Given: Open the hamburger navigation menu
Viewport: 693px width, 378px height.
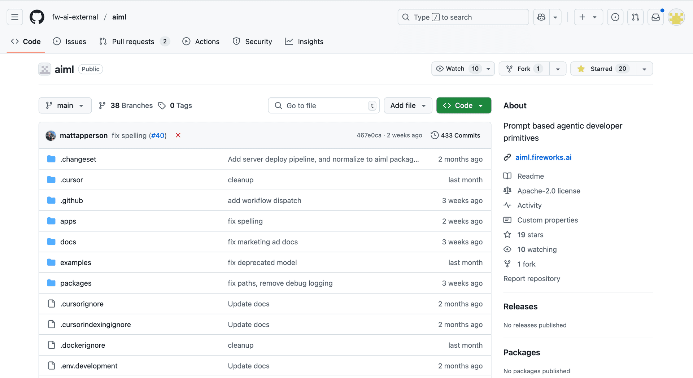Looking at the screenshot, I should pyautogui.click(x=15, y=17).
